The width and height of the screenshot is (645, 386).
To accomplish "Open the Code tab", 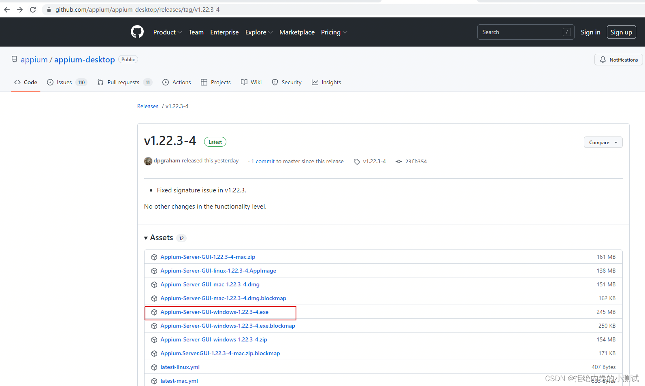I will click(x=26, y=82).
